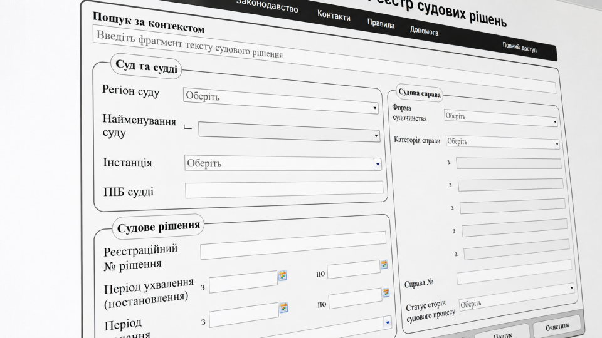Follow the Повний доступ link

tap(519, 48)
